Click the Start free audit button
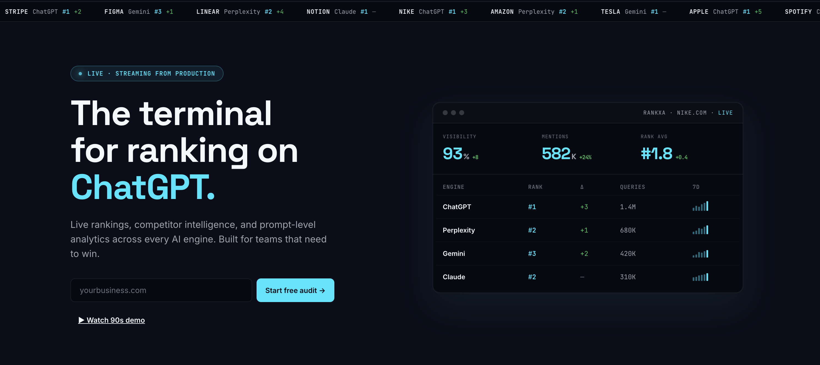This screenshot has height=365, width=820. (x=295, y=290)
